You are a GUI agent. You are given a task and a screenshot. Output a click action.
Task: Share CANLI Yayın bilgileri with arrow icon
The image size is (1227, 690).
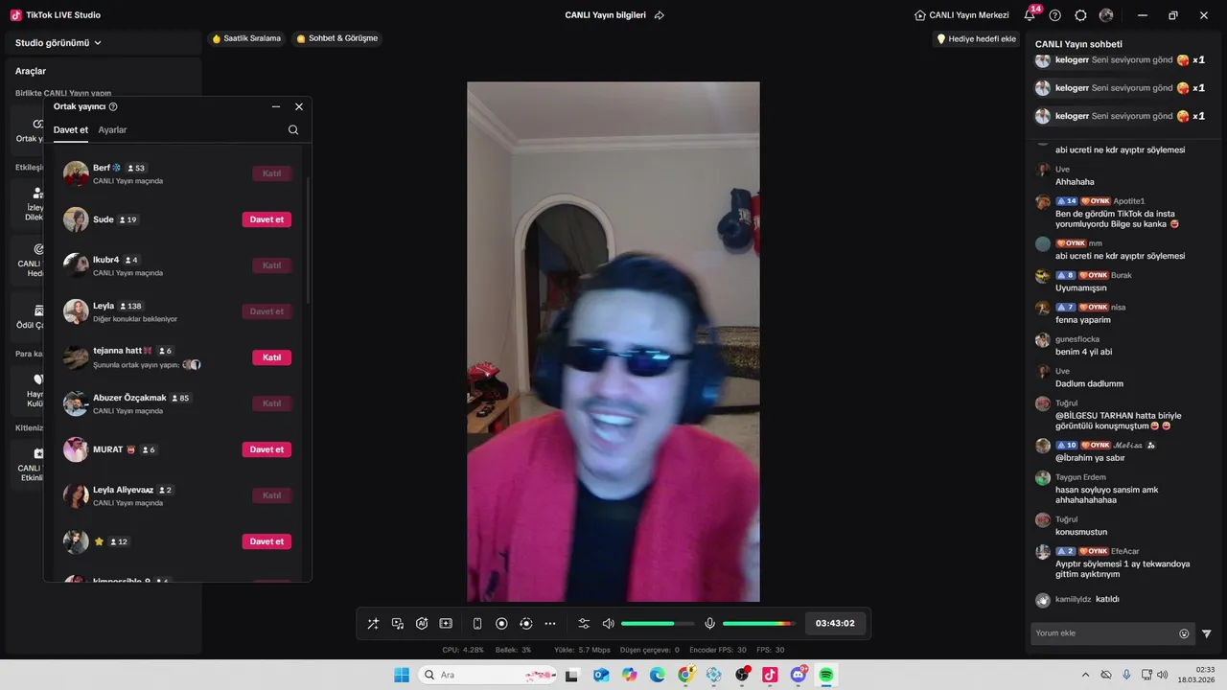click(x=659, y=15)
